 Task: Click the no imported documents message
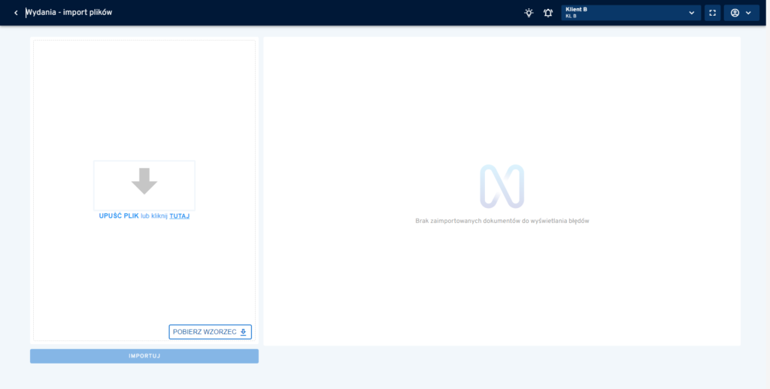(x=502, y=221)
